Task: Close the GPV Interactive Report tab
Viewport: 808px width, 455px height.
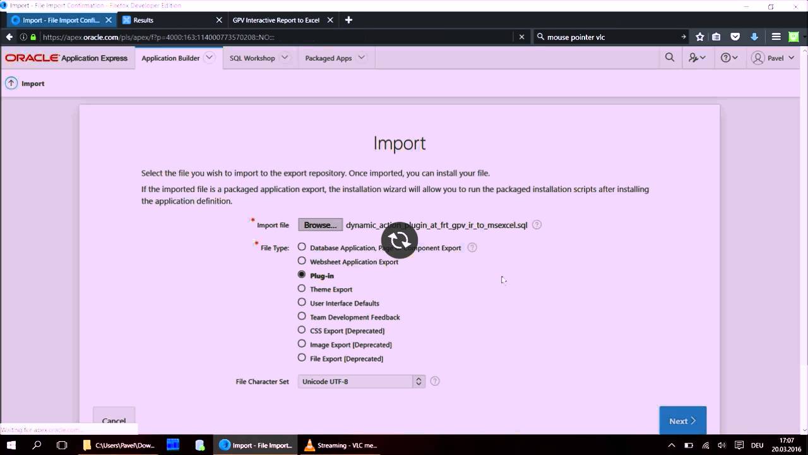Action: [330, 20]
